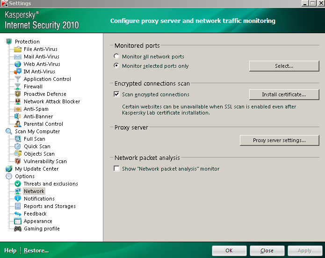Uncheck Scan encrypted connections checkbox
Image resolution: width=325 pixels, height=258 pixels.
click(x=116, y=94)
